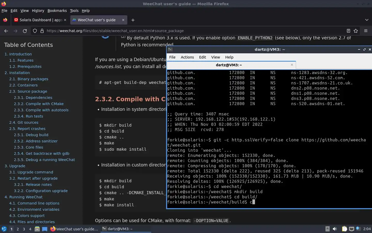Open Firefox File menu

pyautogui.click(x=4, y=11)
